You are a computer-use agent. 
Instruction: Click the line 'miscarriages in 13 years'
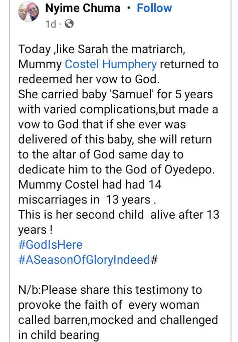(x=87, y=200)
